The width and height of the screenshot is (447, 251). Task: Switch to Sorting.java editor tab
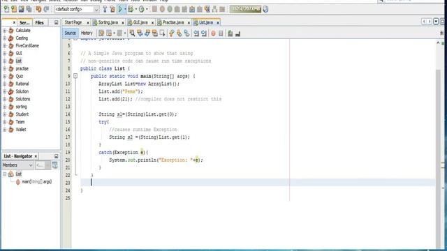click(108, 22)
